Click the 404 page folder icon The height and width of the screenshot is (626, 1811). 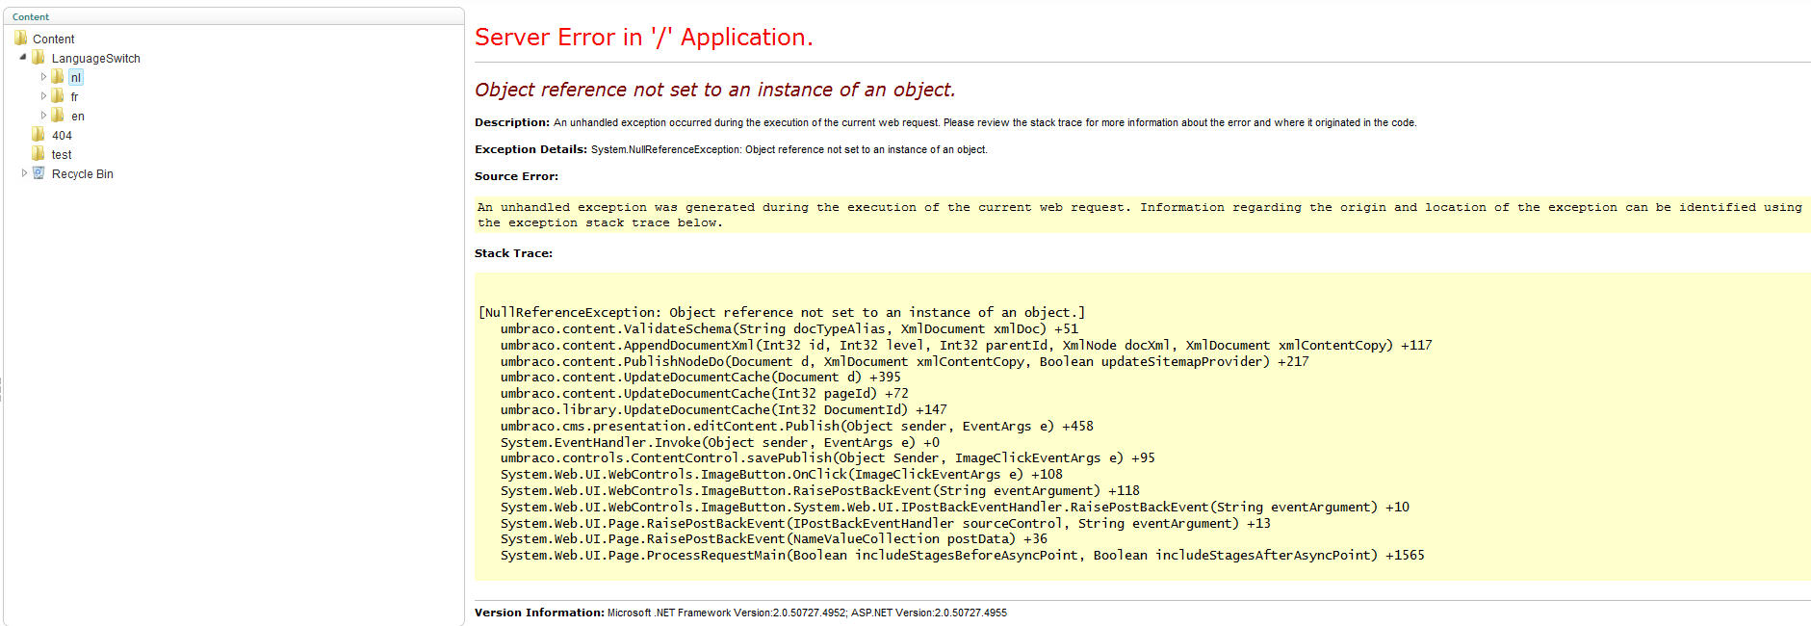pos(39,135)
